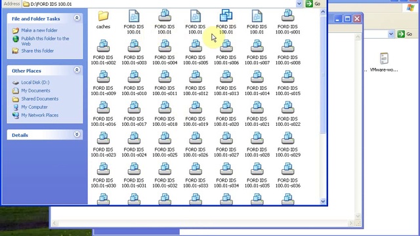
Task: Select the FORD IDS 100.01-s014 file icon
Action: [x=257, y=77]
